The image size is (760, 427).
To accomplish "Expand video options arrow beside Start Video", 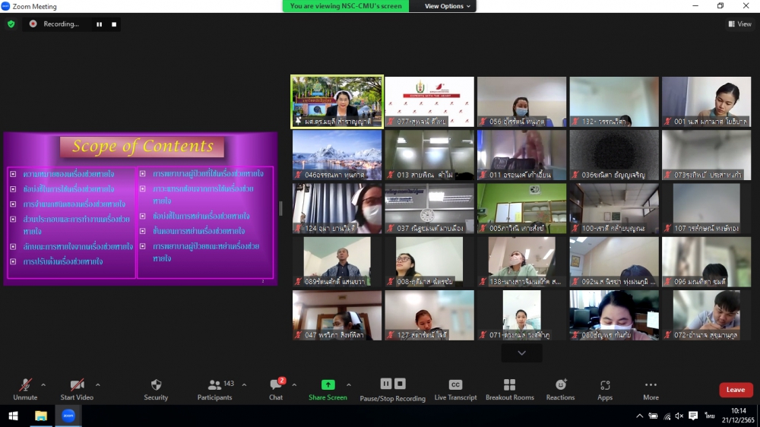I will 97,384.
